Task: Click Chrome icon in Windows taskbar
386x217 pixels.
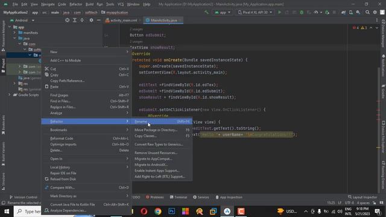Action: tap(158, 212)
